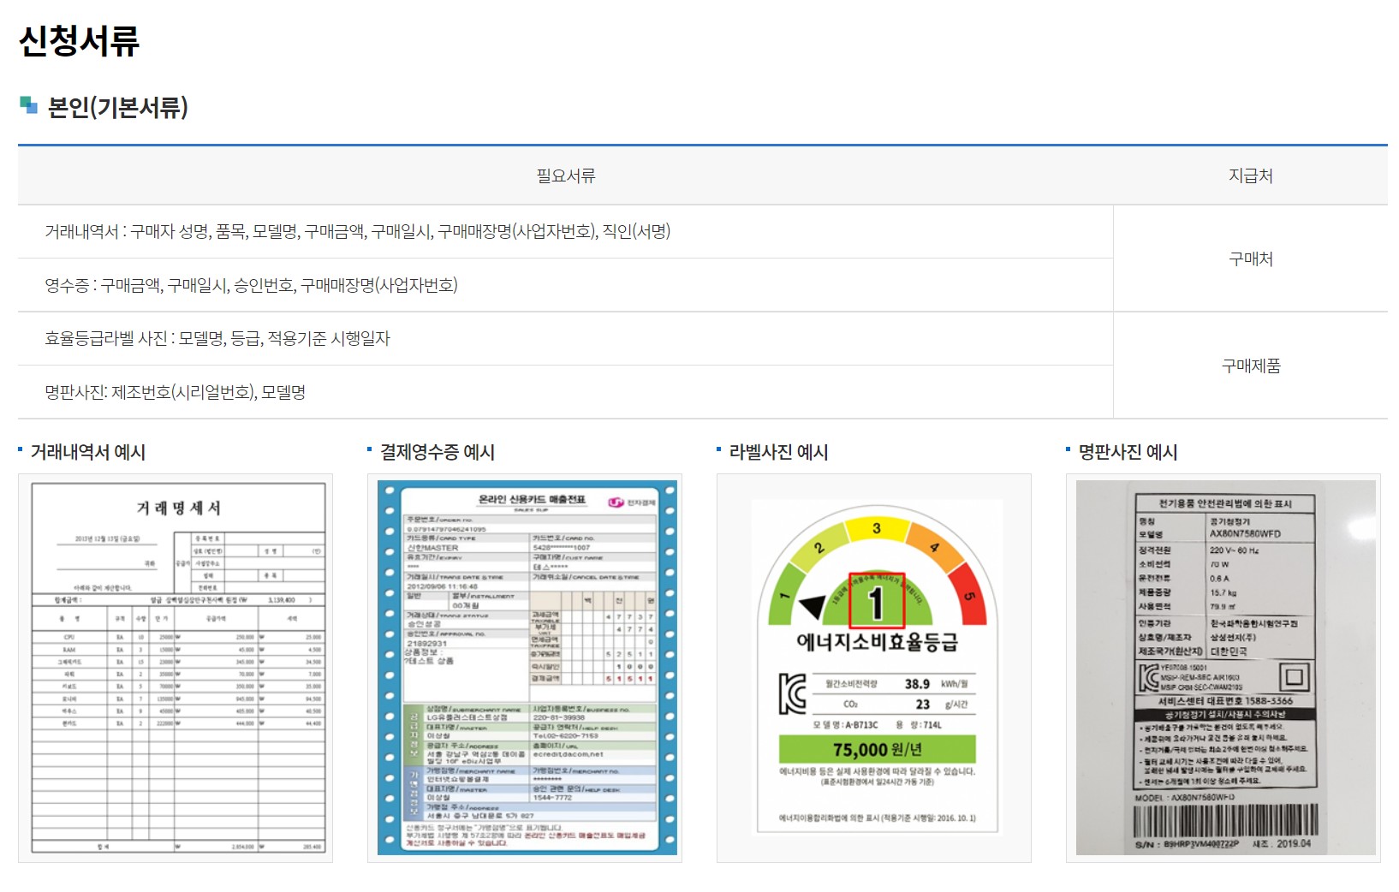Select the 결제영수증 예시 section label

[437, 451]
